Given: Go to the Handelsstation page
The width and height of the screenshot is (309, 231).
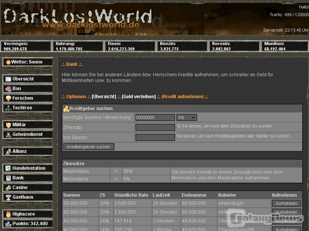Looking at the screenshot, I should (28, 168).
